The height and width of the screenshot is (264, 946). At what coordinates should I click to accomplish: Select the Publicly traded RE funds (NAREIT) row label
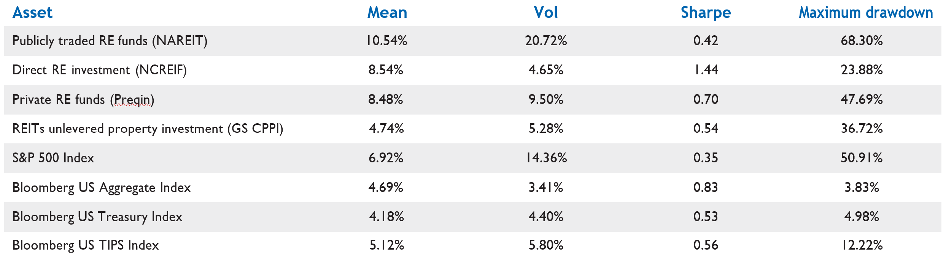click(x=110, y=41)
